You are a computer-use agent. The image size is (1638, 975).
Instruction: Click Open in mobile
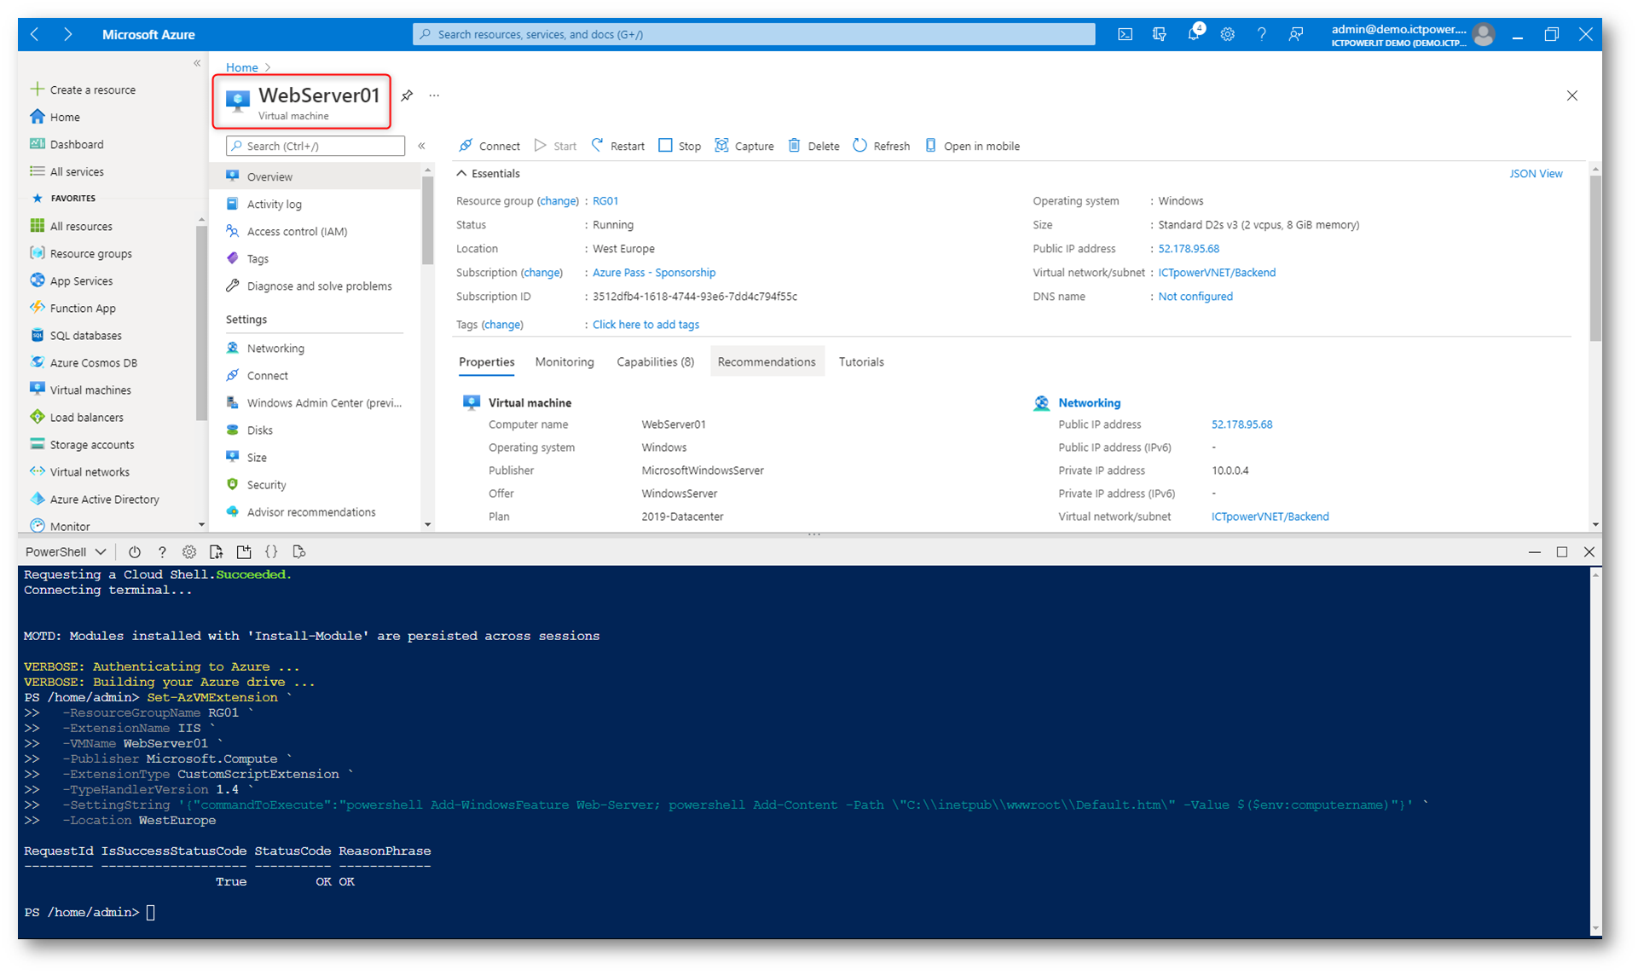972,146
